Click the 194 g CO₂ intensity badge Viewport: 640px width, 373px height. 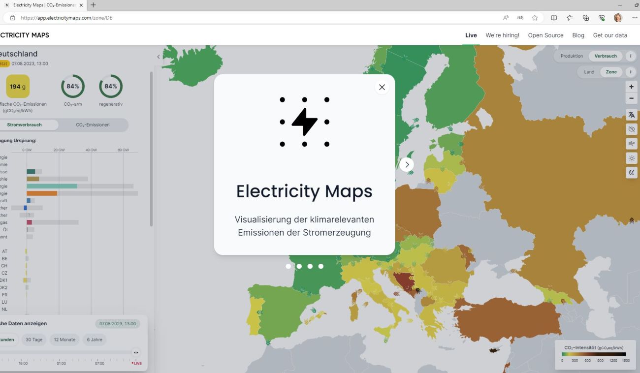coord(18,87)
